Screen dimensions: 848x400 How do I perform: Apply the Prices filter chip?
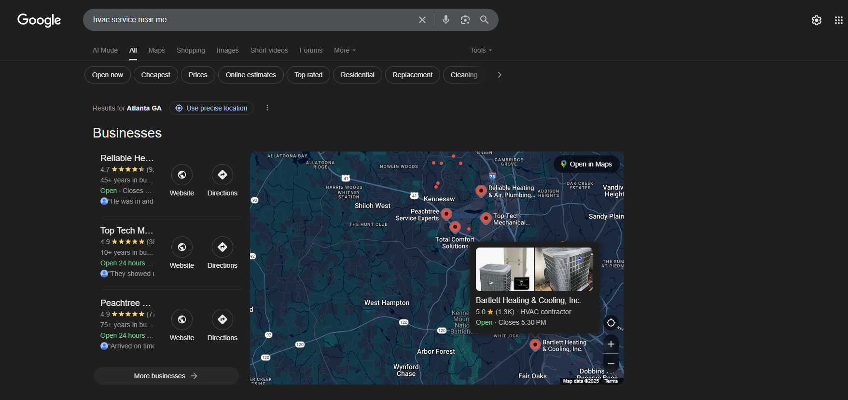198,75
